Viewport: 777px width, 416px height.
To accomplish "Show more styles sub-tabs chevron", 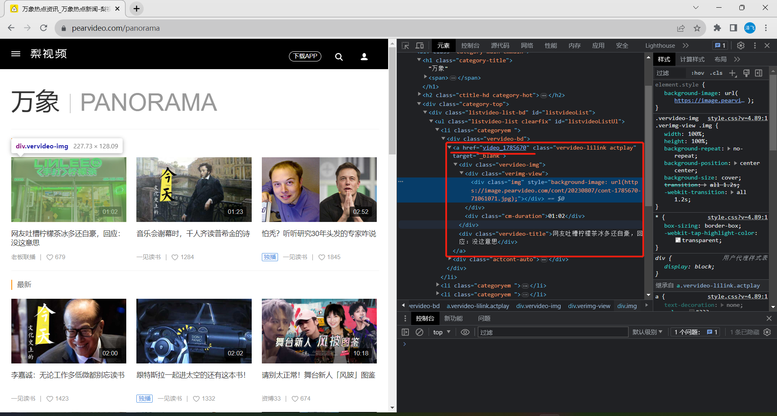I will (737, 59).
